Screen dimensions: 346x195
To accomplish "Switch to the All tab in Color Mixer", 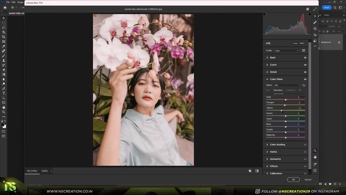I will [x=300, y=90].
